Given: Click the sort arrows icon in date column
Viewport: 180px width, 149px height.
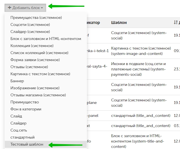Looking at the screenshot, I should (176, 23).
